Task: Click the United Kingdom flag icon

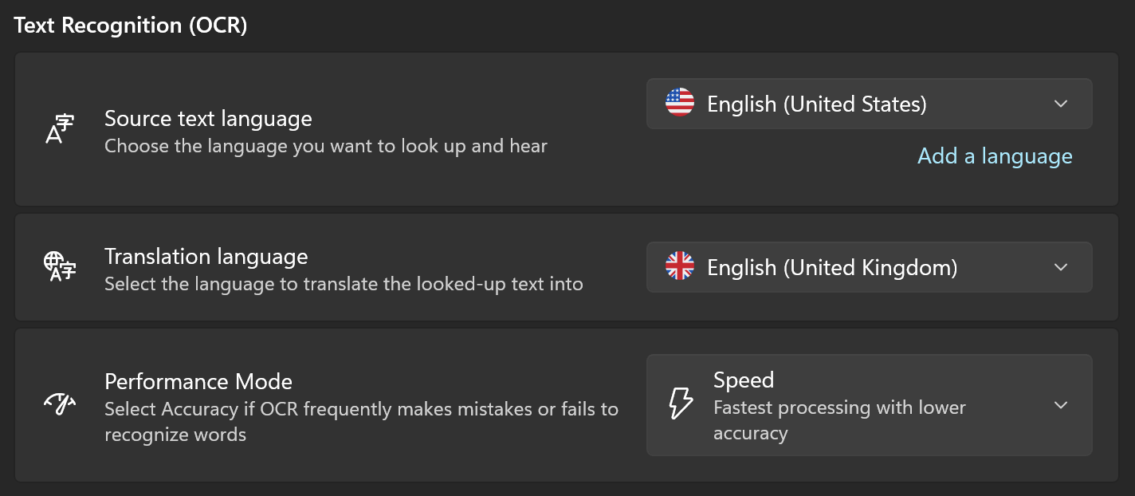Action: [680, 267]
